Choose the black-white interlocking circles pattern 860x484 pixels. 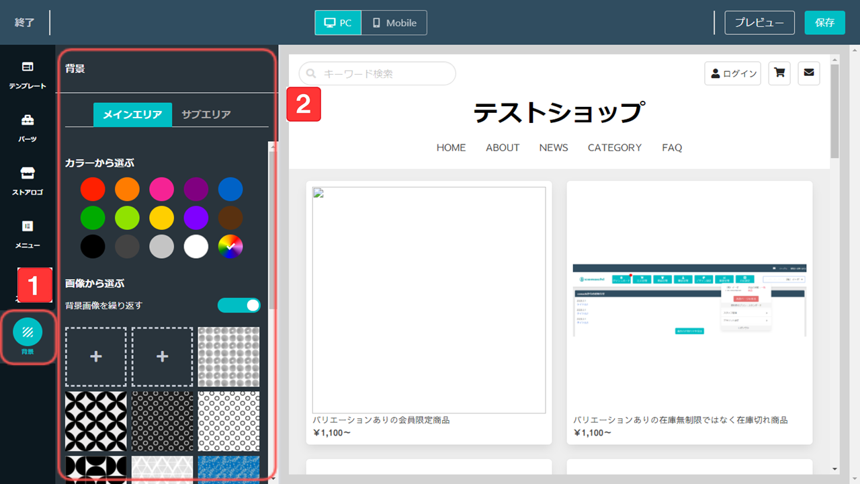95,421
